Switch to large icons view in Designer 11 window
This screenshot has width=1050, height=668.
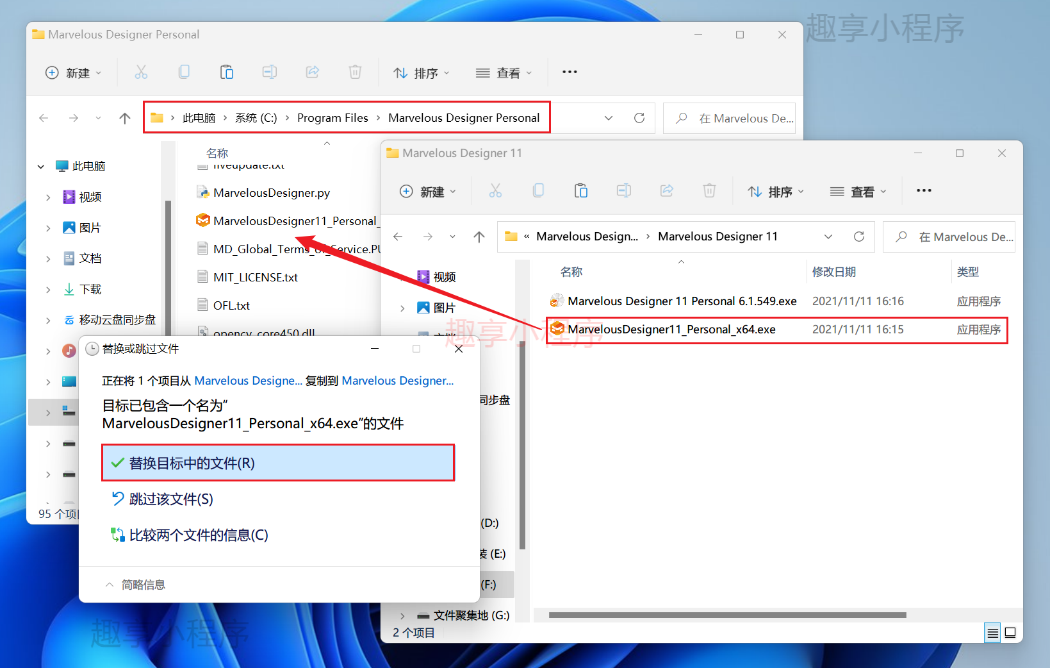click(1010, 633)
